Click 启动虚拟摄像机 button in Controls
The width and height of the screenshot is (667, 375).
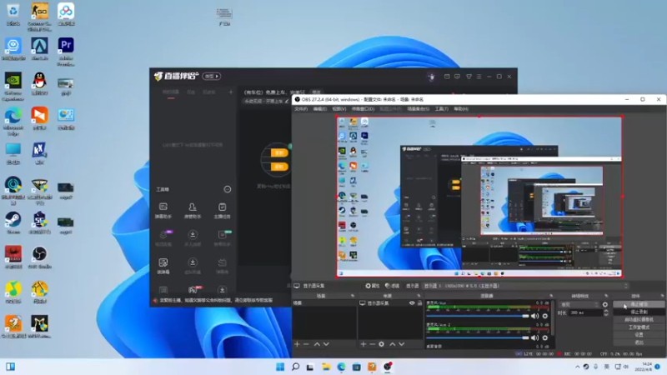coord(639,320)
